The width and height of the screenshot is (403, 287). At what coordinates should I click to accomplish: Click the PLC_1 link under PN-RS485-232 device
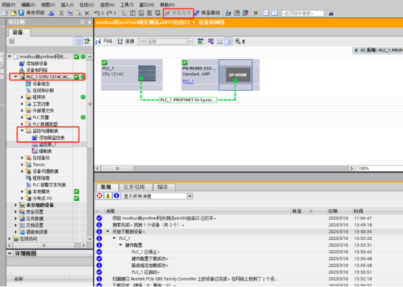(188, 81)
